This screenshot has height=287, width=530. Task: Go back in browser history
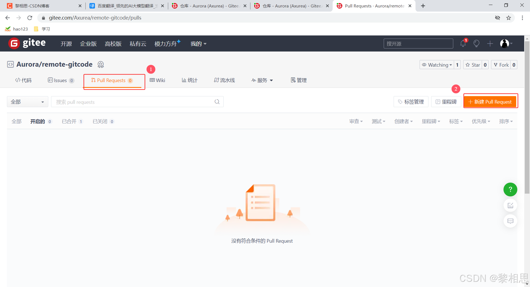(x=7, y=18)
